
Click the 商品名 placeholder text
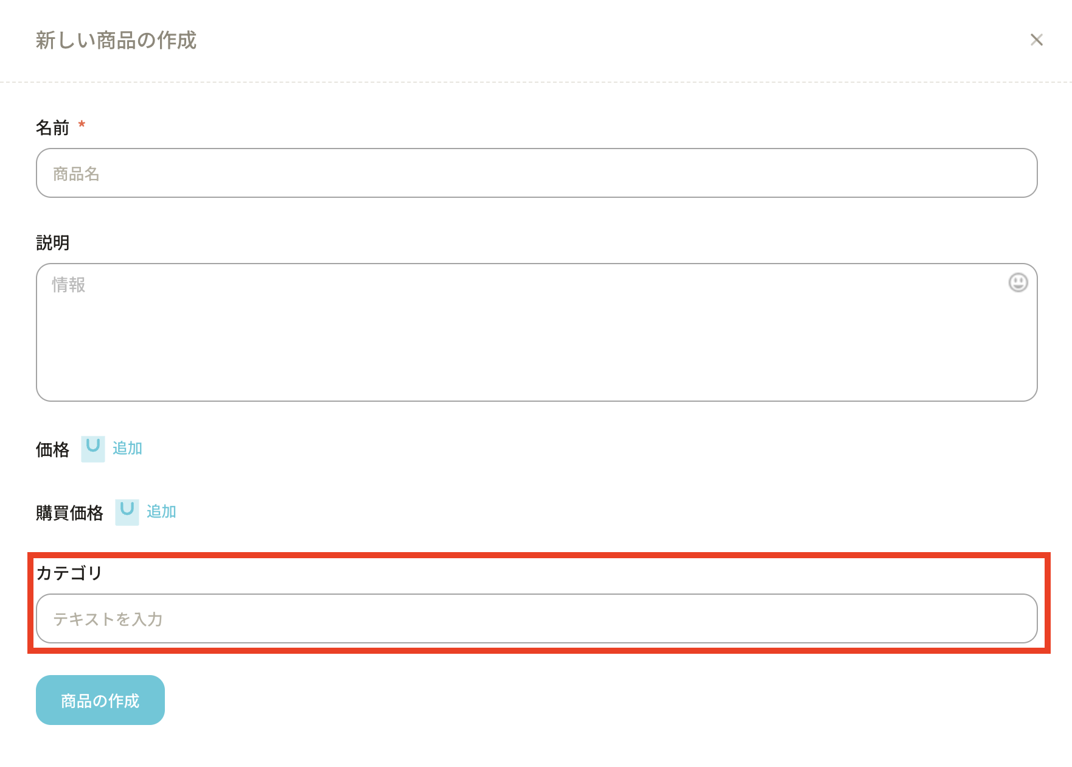pos(76,174)
